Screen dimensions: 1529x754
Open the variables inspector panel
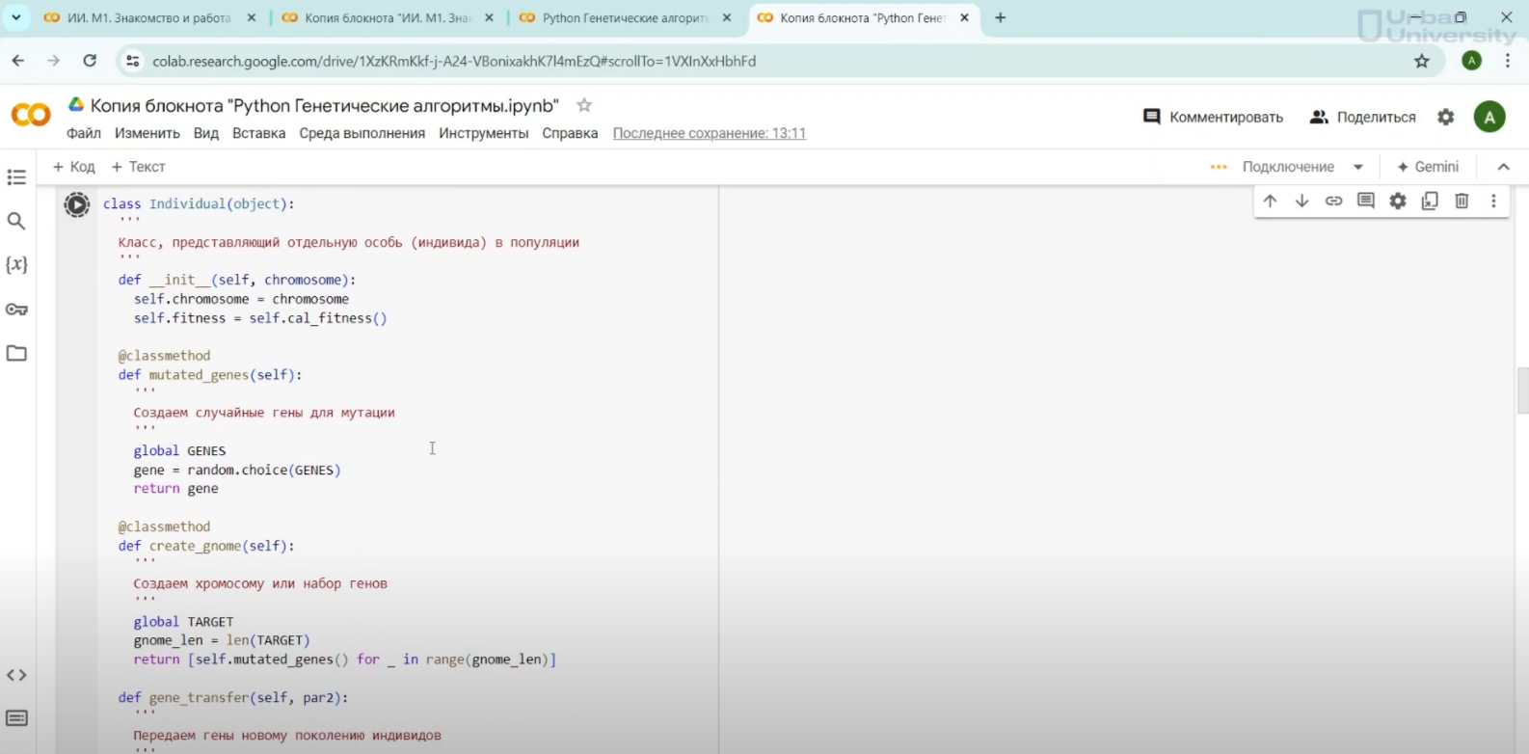pos(16,265)
